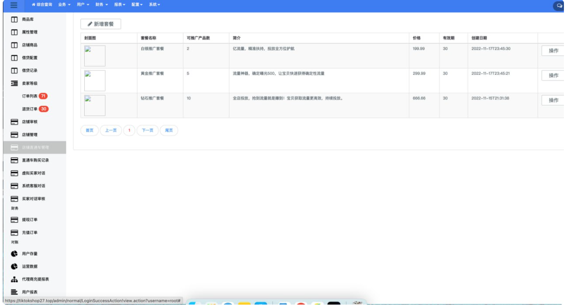Click the 用户报表 lines icon

click(15, 292)
